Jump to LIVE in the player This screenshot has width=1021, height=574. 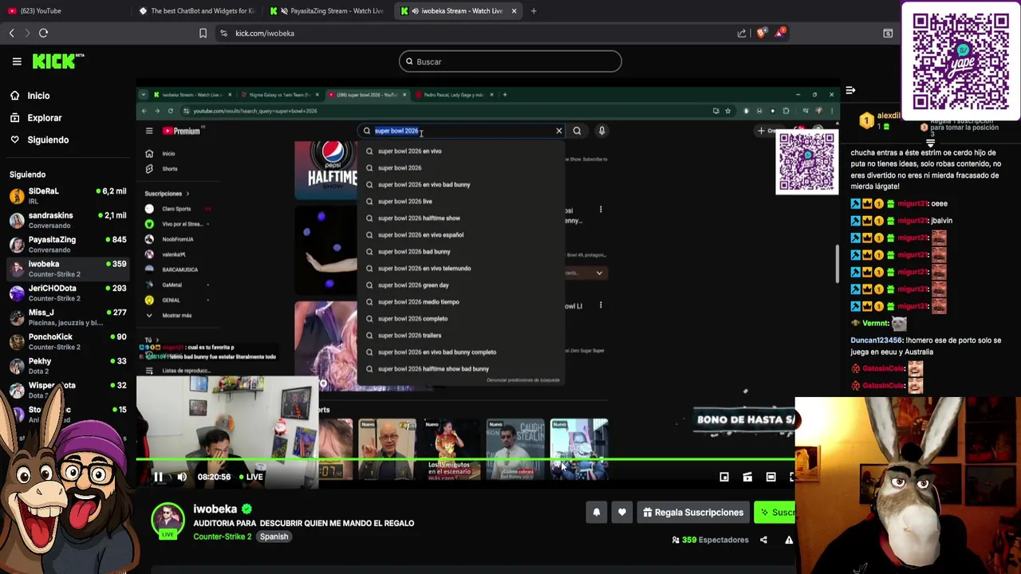(250, 477)
